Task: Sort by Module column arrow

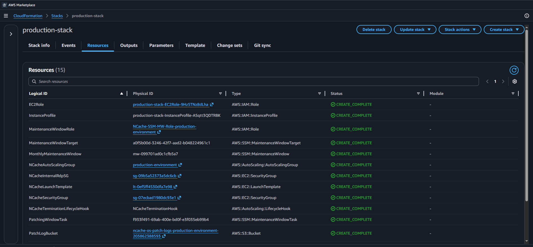Action: click(513, 93)
